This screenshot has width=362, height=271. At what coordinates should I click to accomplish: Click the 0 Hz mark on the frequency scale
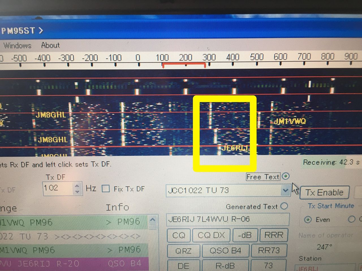[138, 57]
